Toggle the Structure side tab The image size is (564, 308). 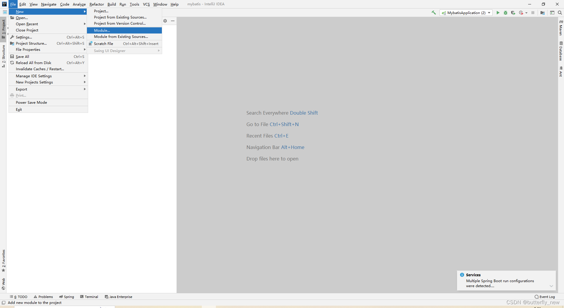pos(4,56)
